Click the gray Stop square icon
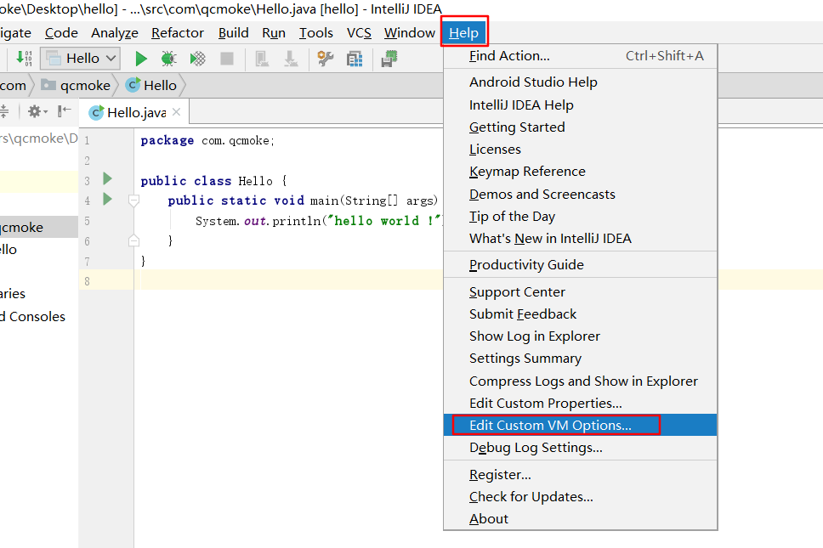Screen dimensions: 823x548 227,59
